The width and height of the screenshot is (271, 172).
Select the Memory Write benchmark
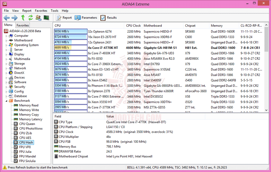point(29,110)
